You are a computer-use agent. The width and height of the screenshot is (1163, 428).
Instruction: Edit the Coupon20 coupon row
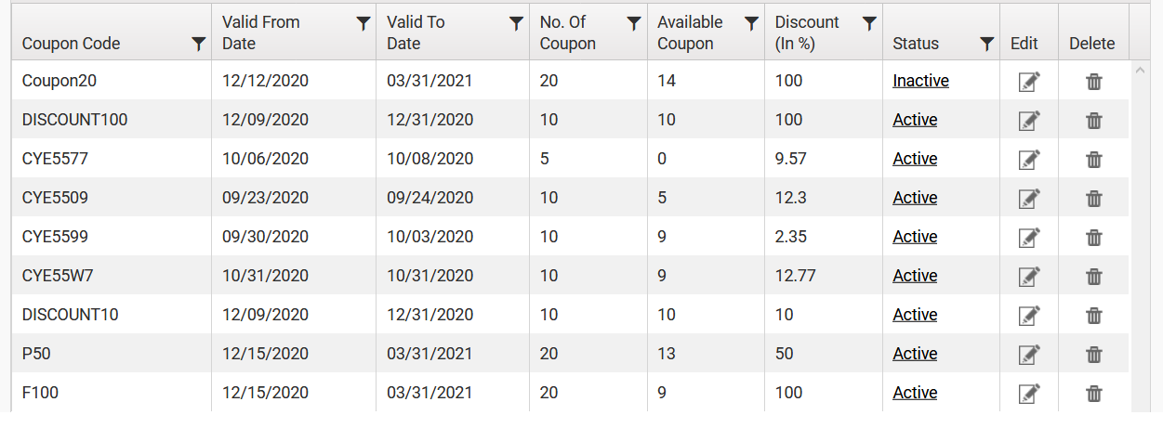tap(1028, 82)
